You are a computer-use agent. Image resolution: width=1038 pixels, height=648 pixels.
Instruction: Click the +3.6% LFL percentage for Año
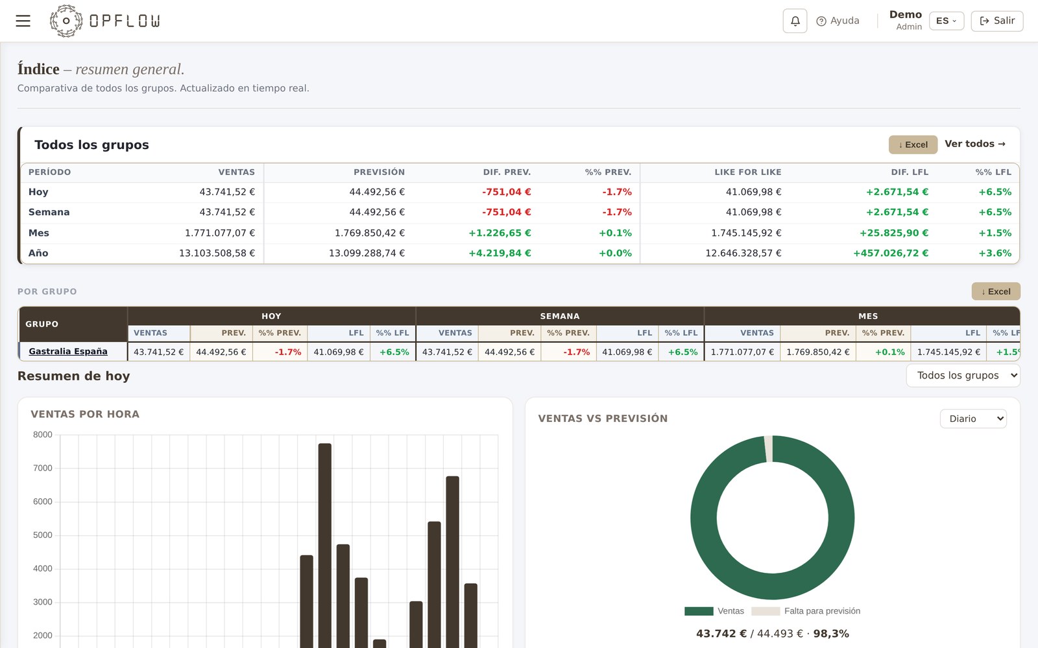(x=995, y=253)
